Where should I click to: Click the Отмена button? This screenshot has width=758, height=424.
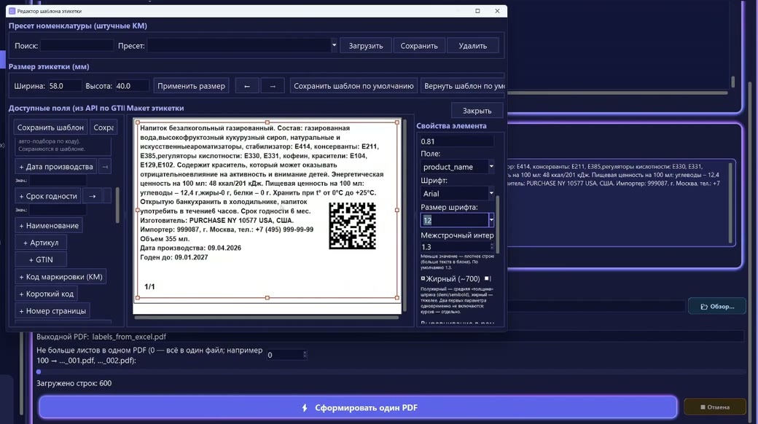(x=714, y=407)
